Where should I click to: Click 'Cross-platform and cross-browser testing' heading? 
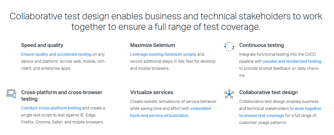pos(61,96)
